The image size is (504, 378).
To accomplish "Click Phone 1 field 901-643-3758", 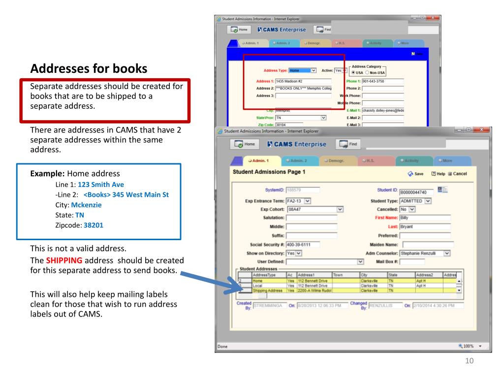I will pyautogui.click(x=383, y=81).
